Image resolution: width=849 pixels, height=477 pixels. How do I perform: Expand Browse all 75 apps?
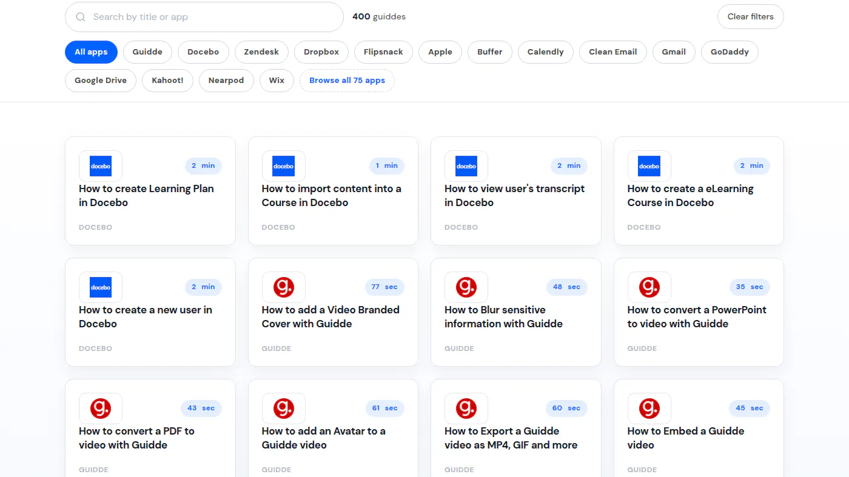point(347,81)
